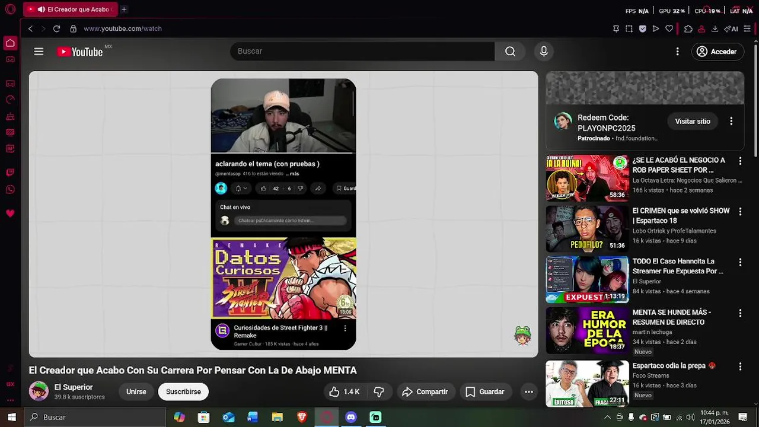Screen dimensions: 759x427
Task: Open MENTA SE HUNDE MÁS video title
Action: tap(672, 317)
